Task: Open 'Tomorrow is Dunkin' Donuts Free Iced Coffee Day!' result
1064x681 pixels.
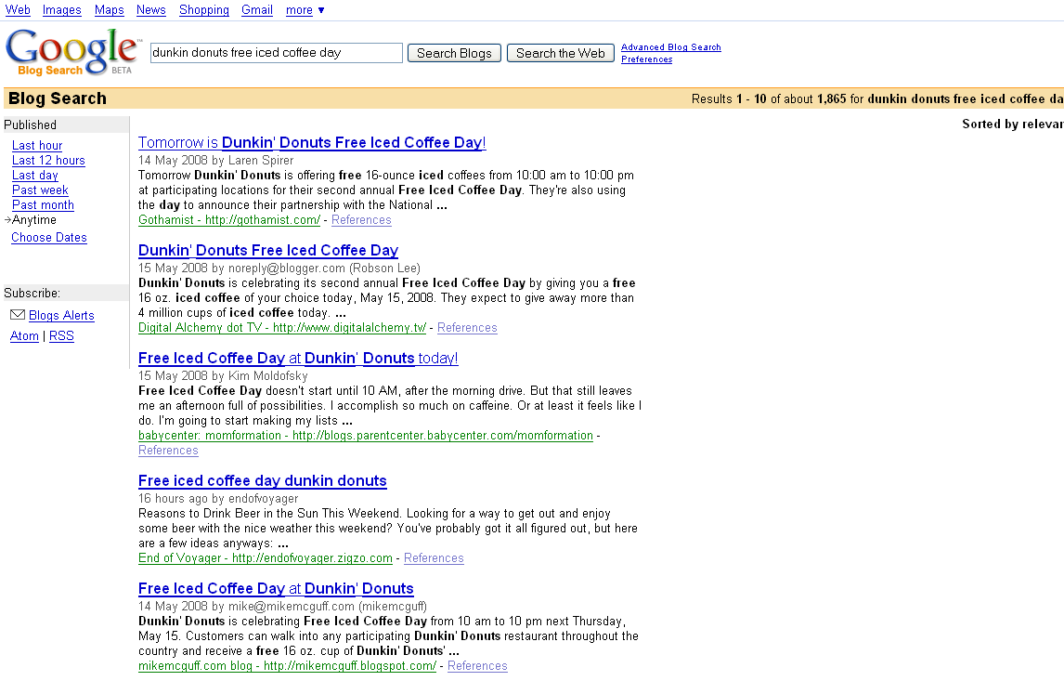Action: pyautogui.click(x=312, y=142)
